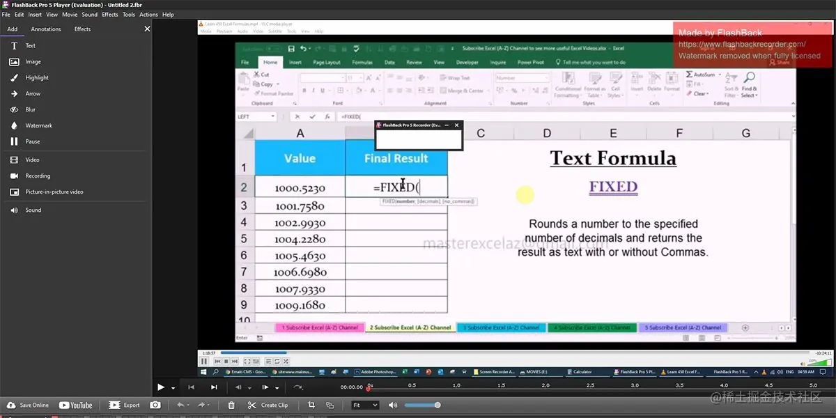Open the play options dropdown arrow
This screenshot has height=418, width=836.
172,388
